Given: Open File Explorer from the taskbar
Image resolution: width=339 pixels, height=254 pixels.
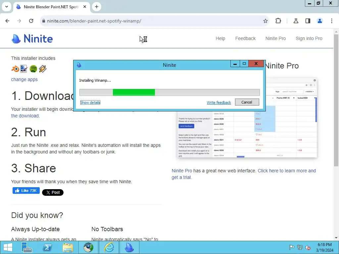Looking at the screenshot, I should tap(68, 247).
